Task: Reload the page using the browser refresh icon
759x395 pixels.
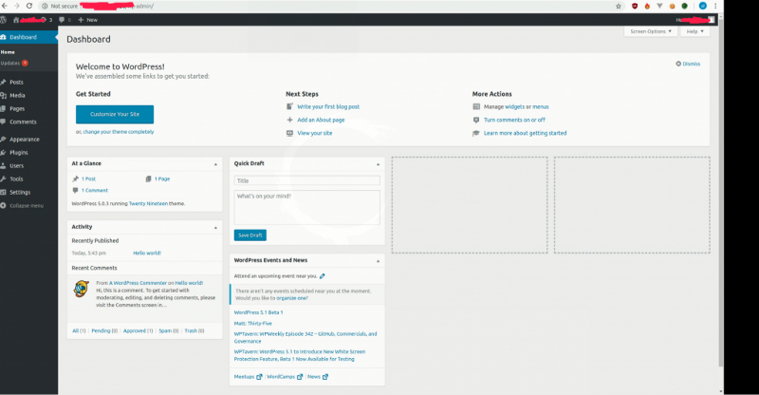Action: click(x=29, y=6)
